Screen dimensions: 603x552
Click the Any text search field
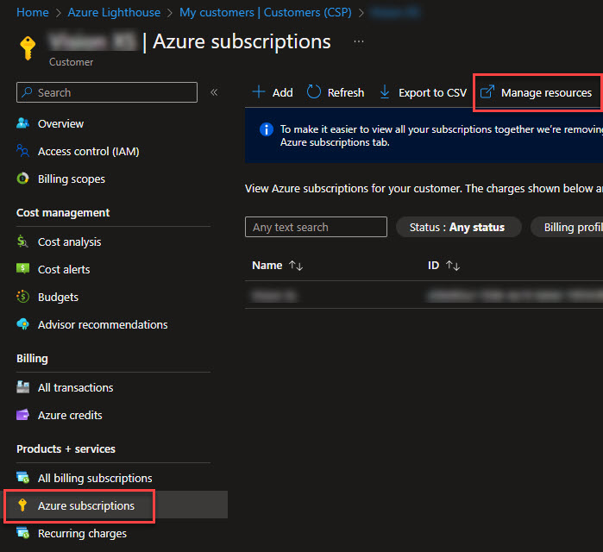coord(316,227)
